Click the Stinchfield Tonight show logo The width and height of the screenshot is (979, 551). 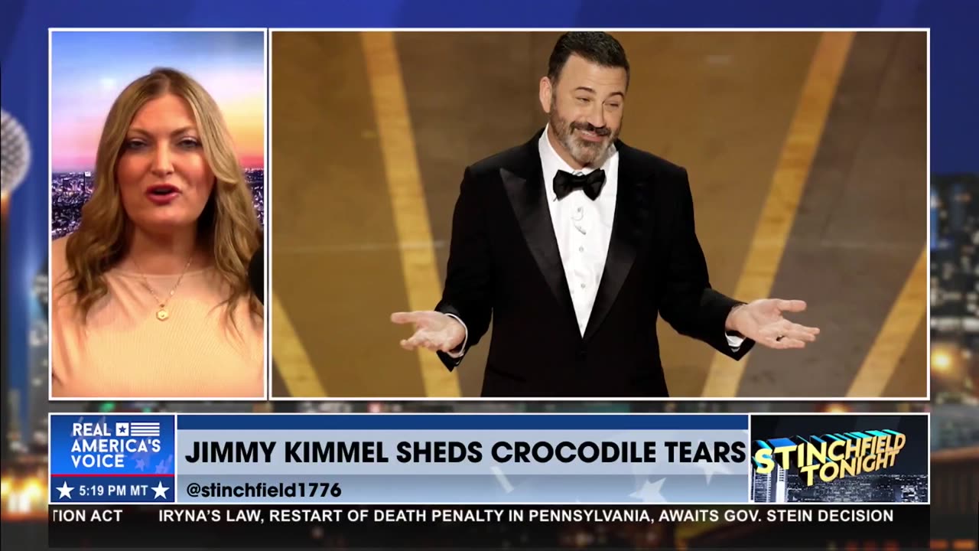(x=839, y=458)
